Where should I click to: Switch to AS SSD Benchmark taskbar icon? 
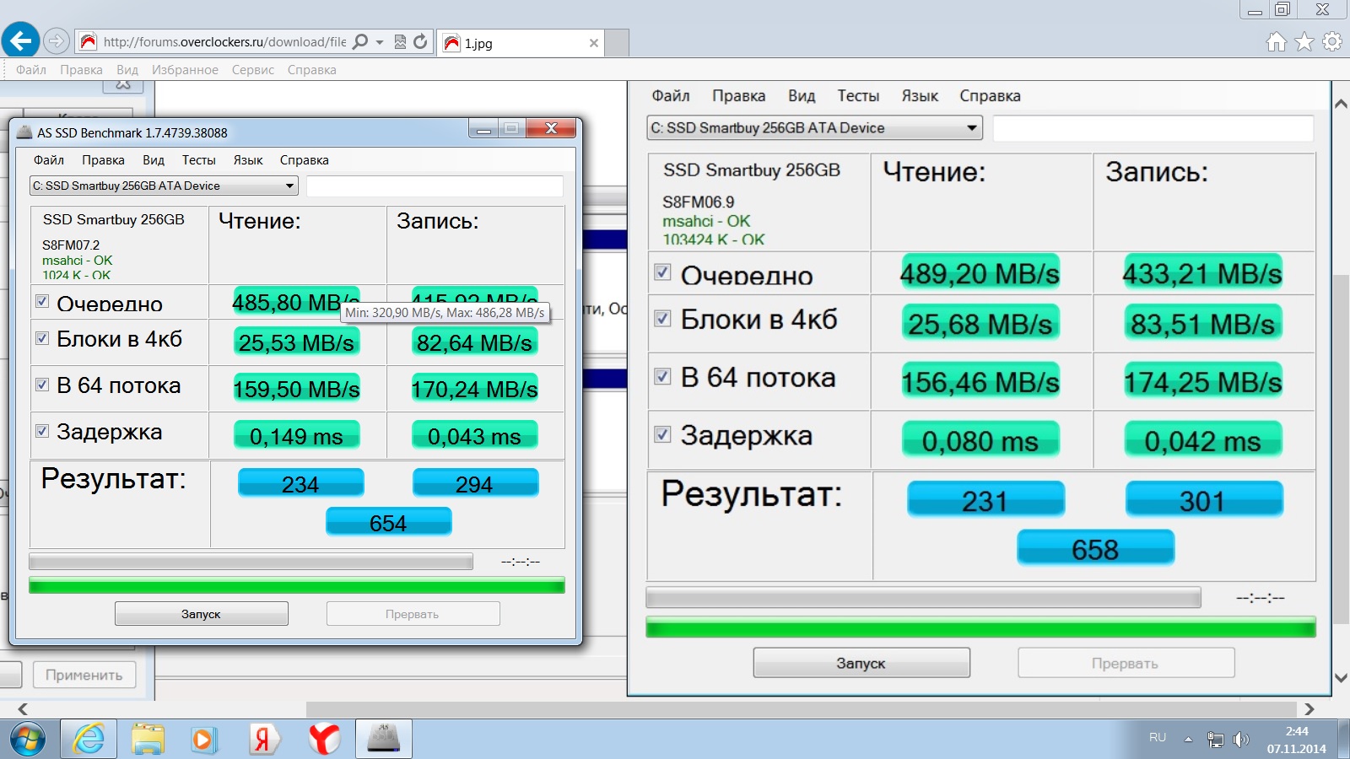[x=384, y=740]
